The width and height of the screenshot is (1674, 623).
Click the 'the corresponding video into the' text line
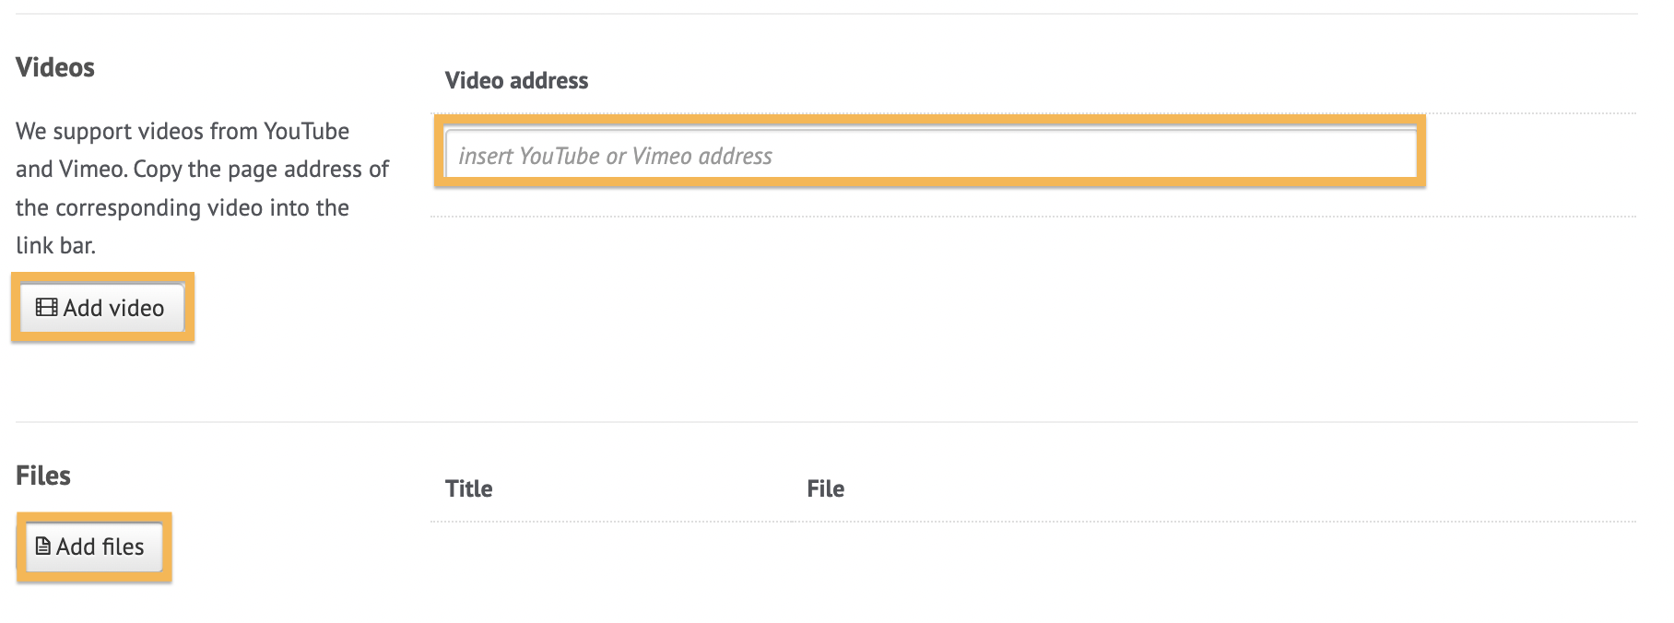pyautogui.click(x=183, y=207)
